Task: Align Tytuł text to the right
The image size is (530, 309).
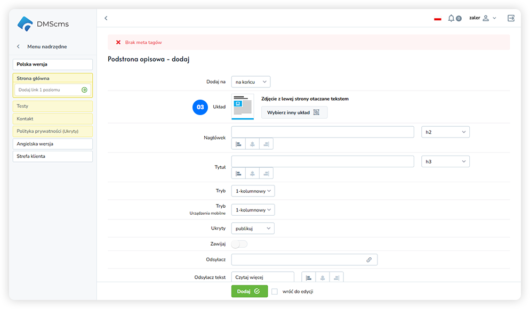Action: coord(266,173)
